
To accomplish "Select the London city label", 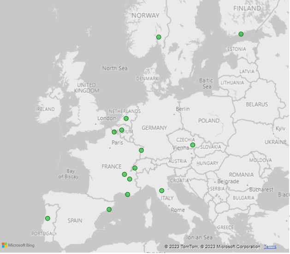I will (107, 118).
